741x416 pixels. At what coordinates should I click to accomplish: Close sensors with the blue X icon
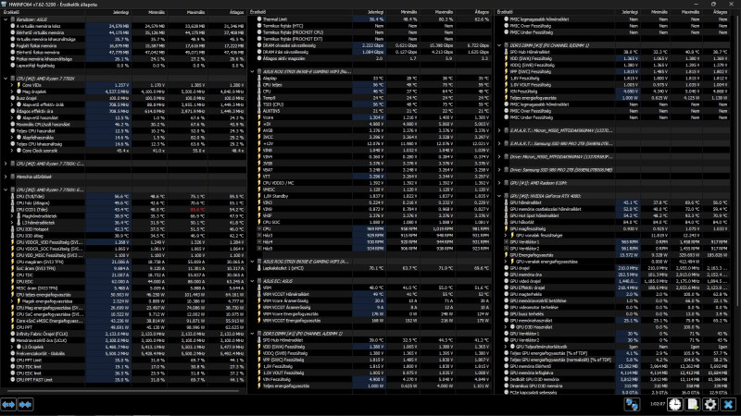click(x=728, y=404)
